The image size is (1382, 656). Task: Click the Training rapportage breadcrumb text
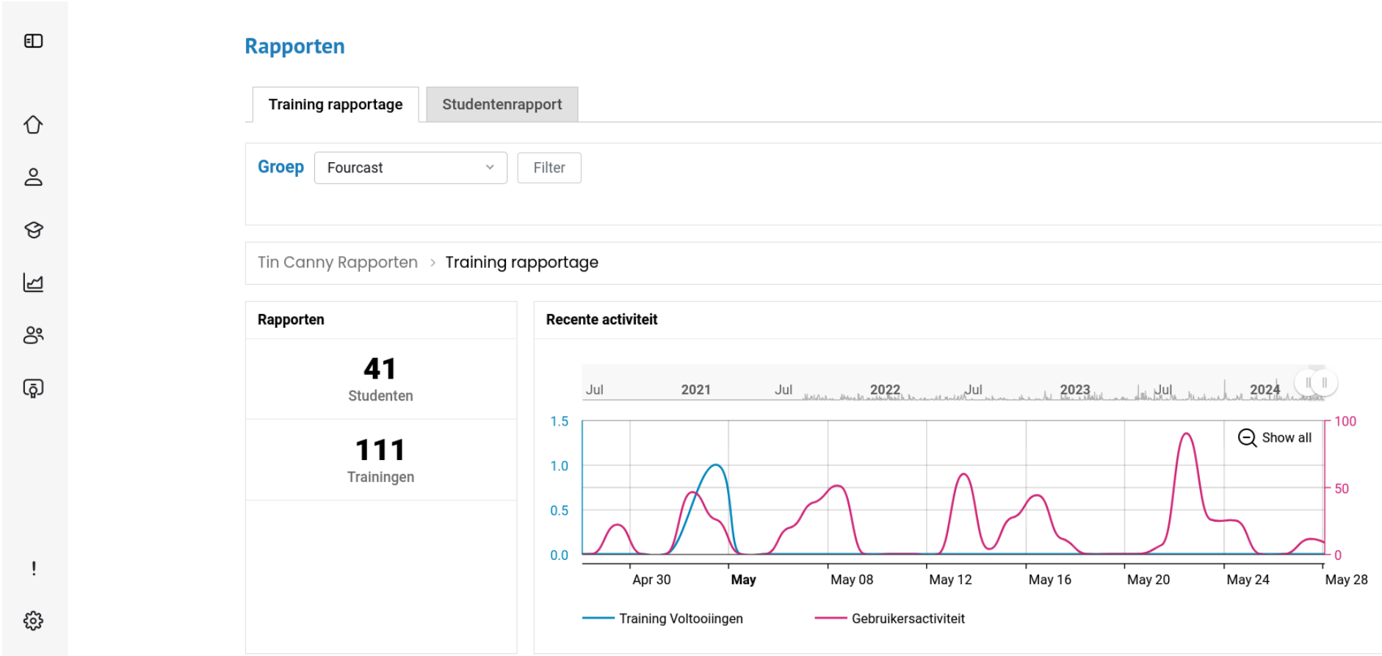tap(522, 263)
